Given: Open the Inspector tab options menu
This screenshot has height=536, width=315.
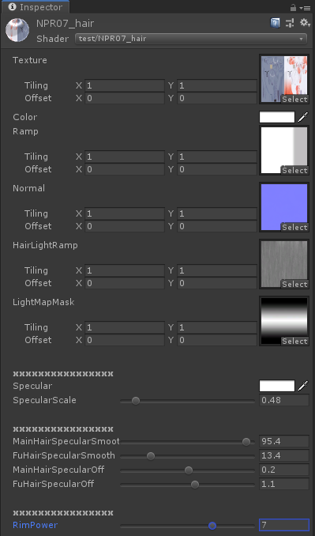Looking at the screenshot, I should tap(305, 8).
